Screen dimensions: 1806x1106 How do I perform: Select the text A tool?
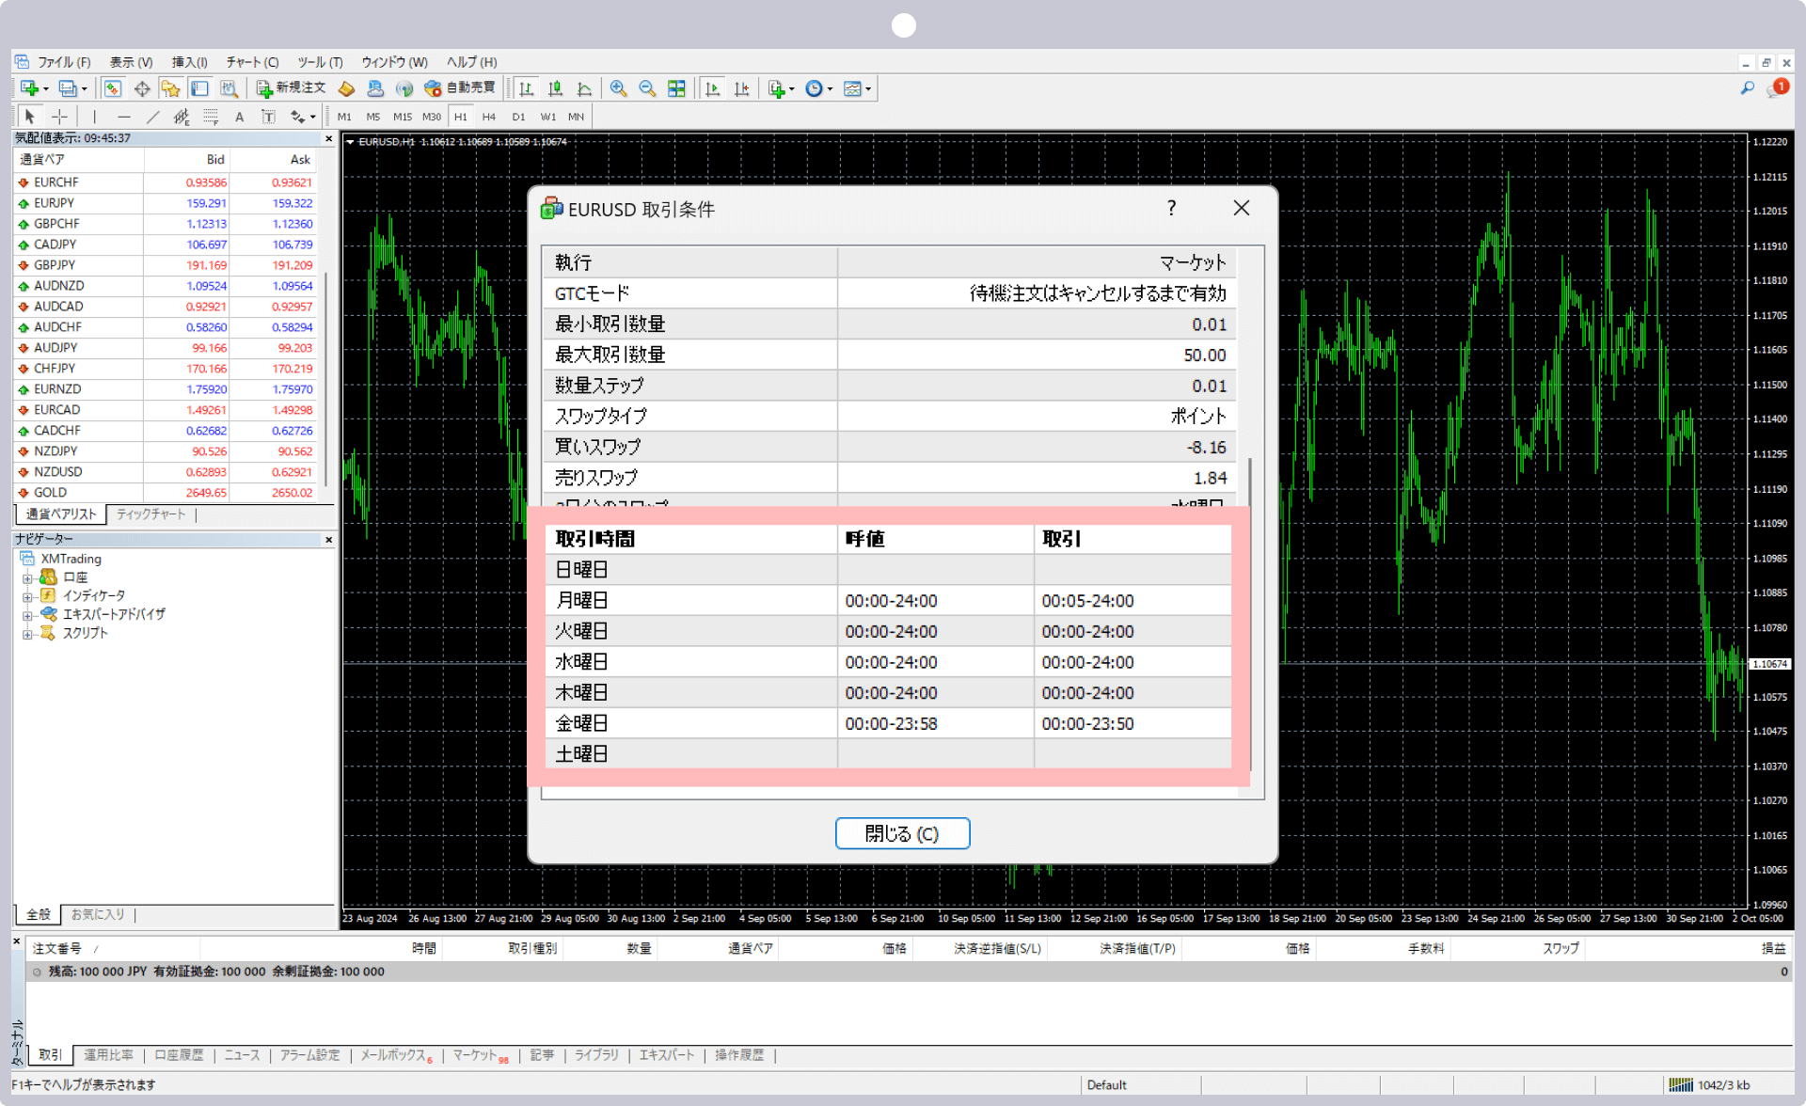239,117
